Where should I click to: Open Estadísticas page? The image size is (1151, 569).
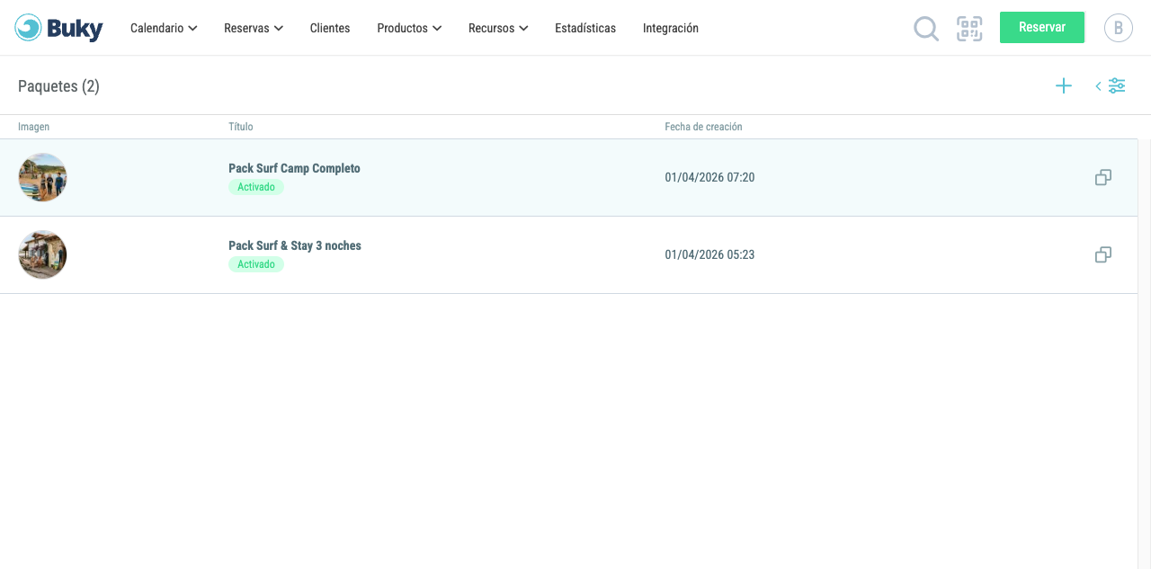[585, 28]
